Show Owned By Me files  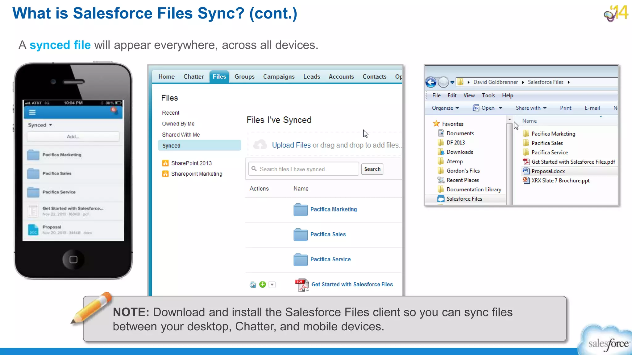pos(178,124)
